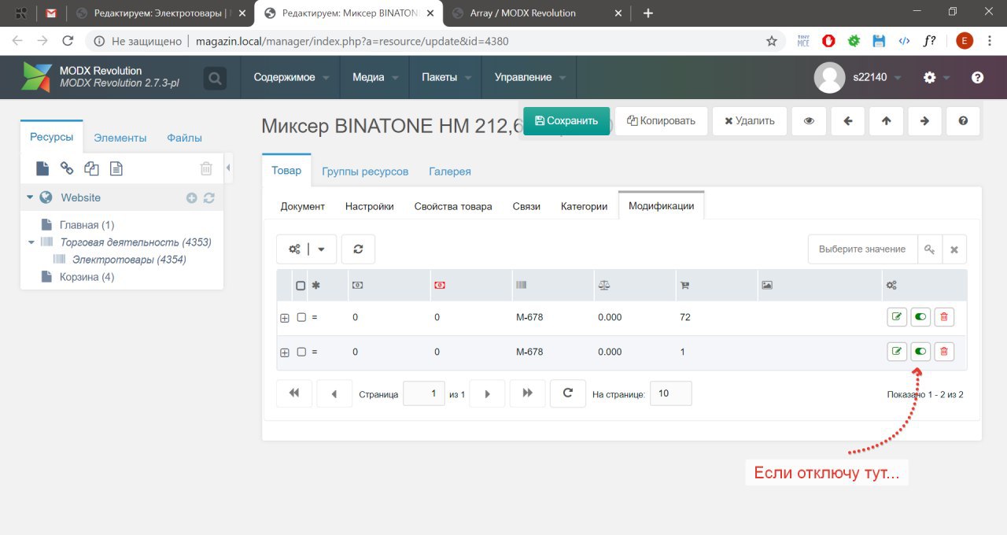The width and height of the screenshot is (1007, 535).
Task: Click the Копировать button
Action: (x=661, y=121)
